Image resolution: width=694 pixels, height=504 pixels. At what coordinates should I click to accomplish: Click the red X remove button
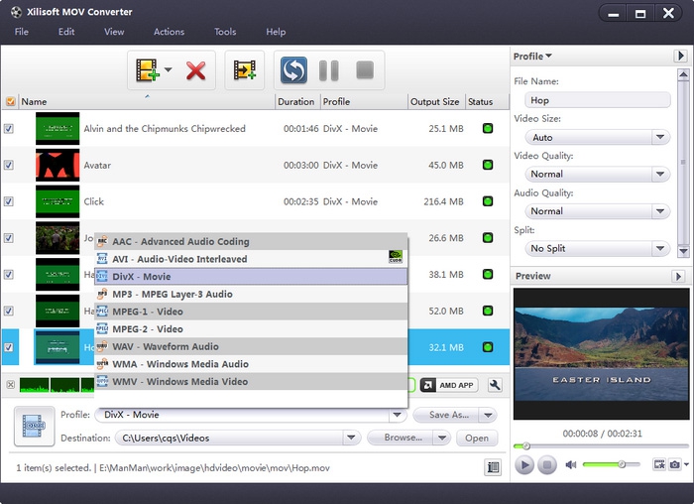tap(195, 70)
